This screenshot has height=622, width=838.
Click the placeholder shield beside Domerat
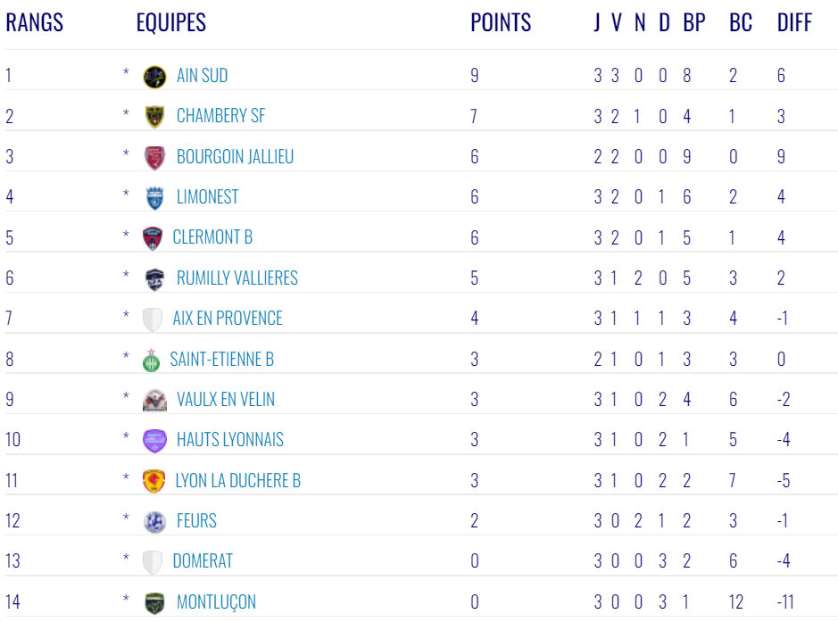153,562
